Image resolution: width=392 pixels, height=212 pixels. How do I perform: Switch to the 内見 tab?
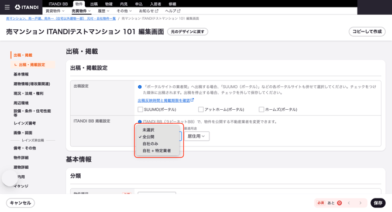pyautogui.click(x=124, y=4)
